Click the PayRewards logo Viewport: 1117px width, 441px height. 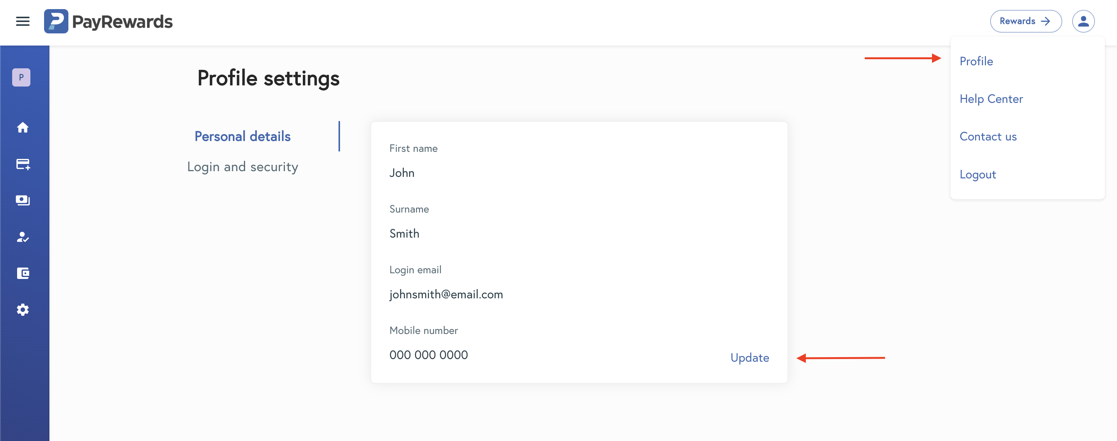coord(108,21)
